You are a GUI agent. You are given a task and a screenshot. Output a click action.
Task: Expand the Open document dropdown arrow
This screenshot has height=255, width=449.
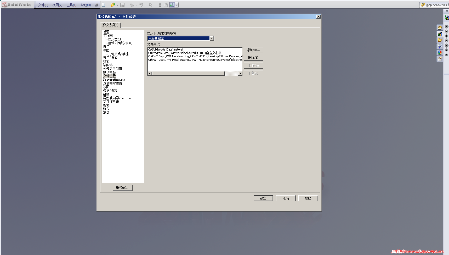tap(117, 5)
